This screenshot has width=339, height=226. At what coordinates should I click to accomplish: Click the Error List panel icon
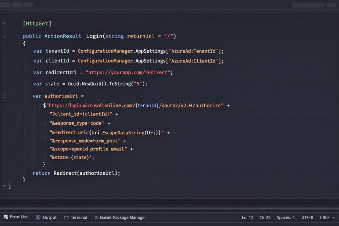[6, 217]
